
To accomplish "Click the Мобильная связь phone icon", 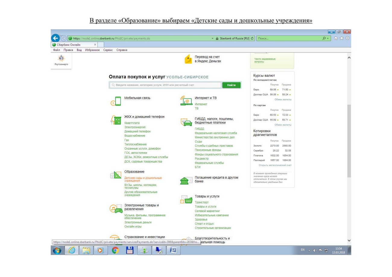I will tap(116, 101).
